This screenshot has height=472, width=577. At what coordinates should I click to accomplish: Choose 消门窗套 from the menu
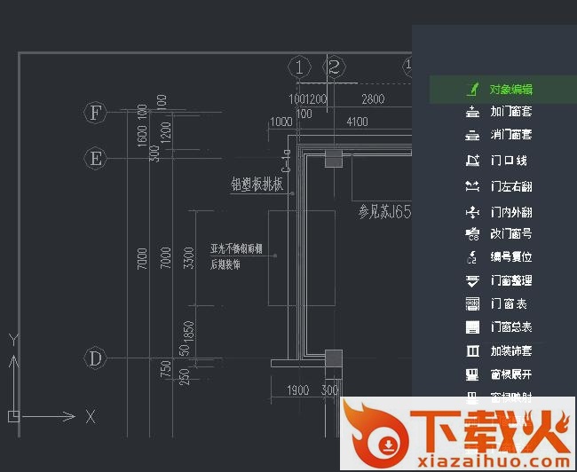click(x=510, y=135)
